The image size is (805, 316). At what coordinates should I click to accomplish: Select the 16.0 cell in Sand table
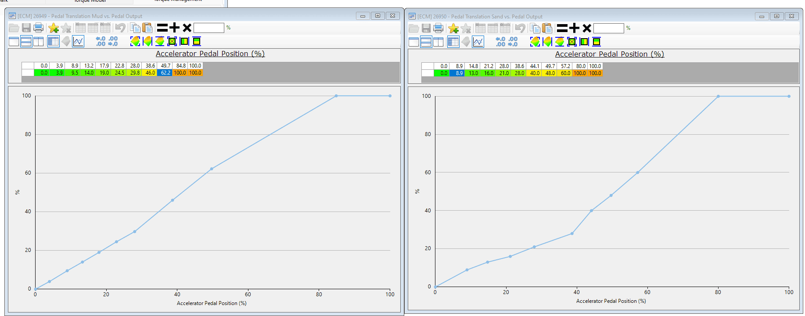click(488, 73)
